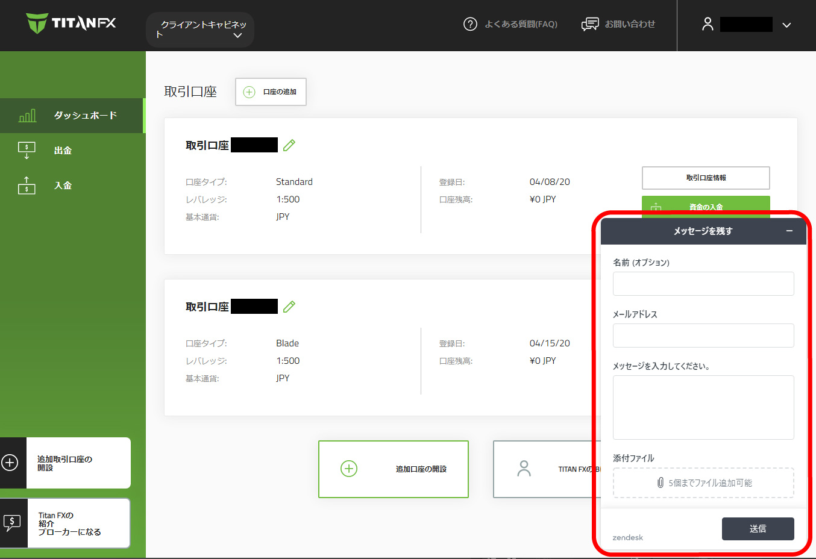Click the 取引口座情報 button
Screen dimensions: 816x559
[x=706, y=178]
